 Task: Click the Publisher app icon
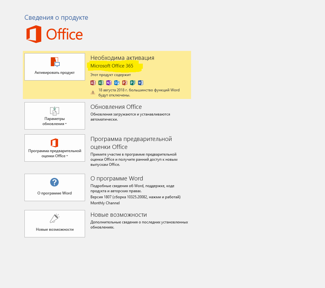pyautogui.click(x=133, y=83)
